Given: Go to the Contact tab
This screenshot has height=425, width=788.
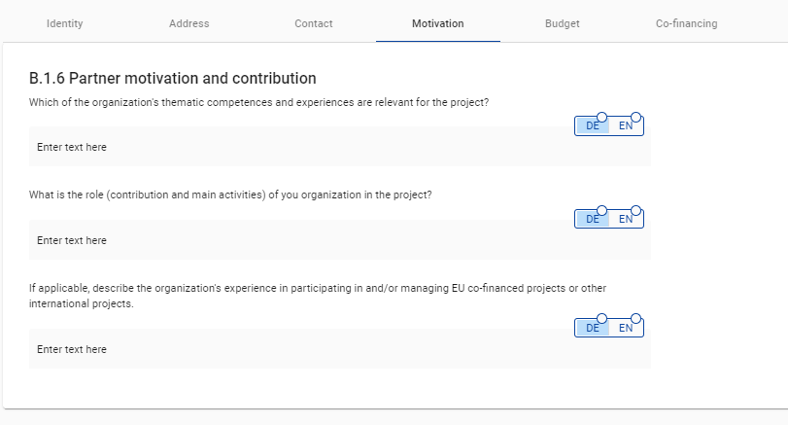Looking at the screenshot, I should pos(313,23).
